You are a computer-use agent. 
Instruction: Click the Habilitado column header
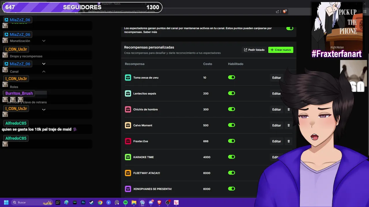236,64
